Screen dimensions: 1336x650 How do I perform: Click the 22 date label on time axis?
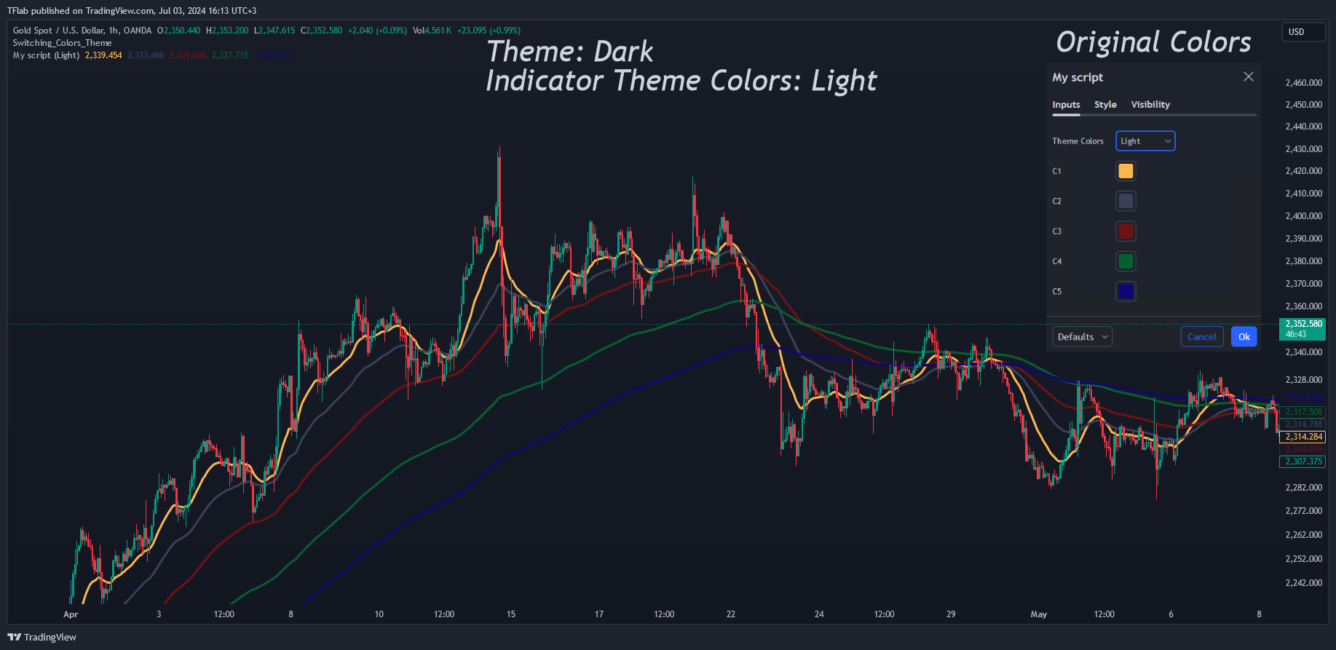coord(731,614)
